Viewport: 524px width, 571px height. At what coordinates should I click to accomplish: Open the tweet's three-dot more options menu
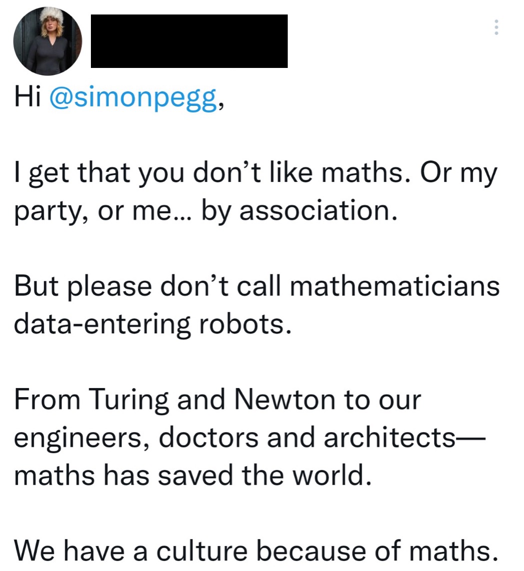click(496, 27)
